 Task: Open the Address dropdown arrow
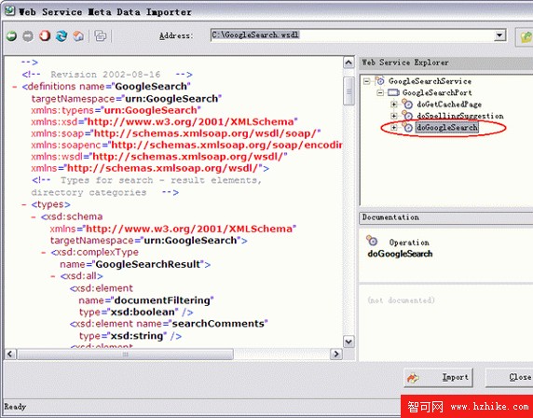point(499,35)
